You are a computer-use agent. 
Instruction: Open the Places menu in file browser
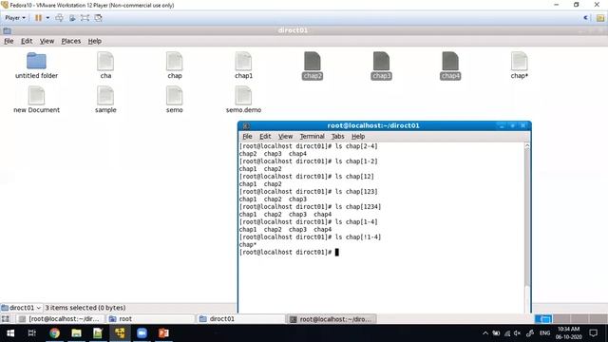tap(71, 41)
